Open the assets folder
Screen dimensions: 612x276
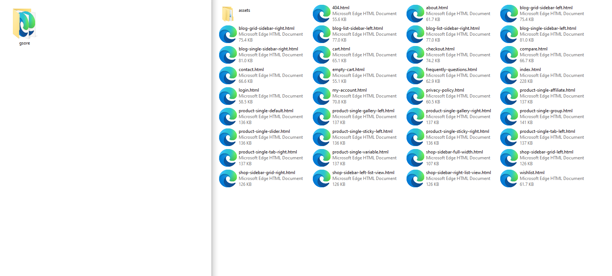tap(228, 14)
